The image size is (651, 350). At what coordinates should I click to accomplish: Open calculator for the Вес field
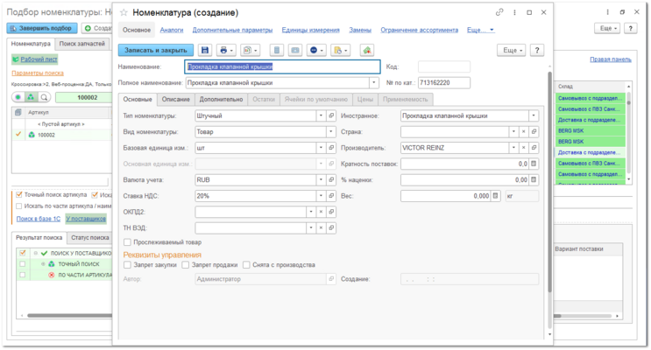pyautogui.click(x=495, y=196)
